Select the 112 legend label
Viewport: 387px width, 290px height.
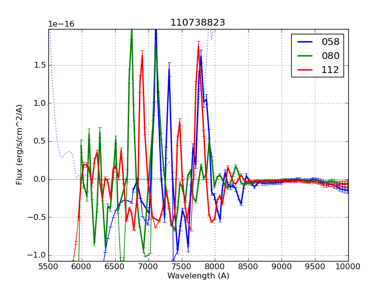click(330, 70)
